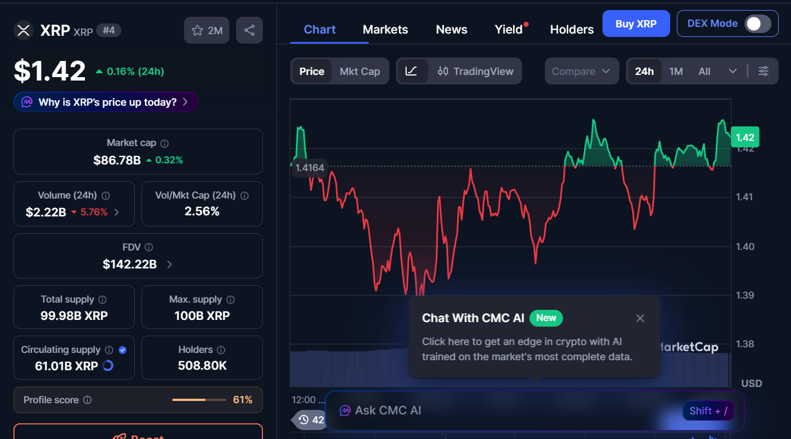
Task: Open the Holders tab
Action: pos(572,29)
